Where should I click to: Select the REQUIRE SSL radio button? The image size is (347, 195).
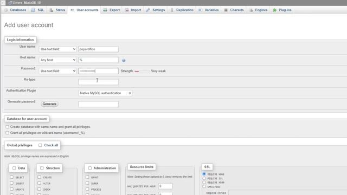pos(204,178)
